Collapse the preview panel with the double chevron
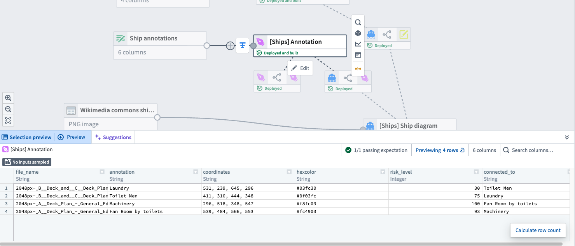The image size is (575, 246). [x=567, y=137]
